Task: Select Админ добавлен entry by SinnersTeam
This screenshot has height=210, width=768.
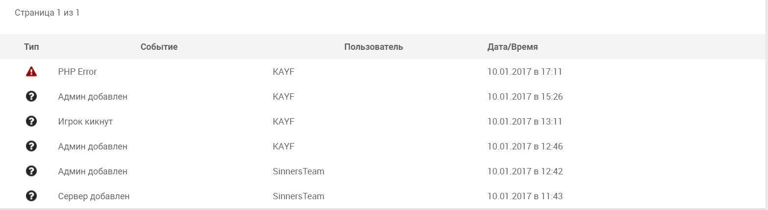Action: (93, 171)
